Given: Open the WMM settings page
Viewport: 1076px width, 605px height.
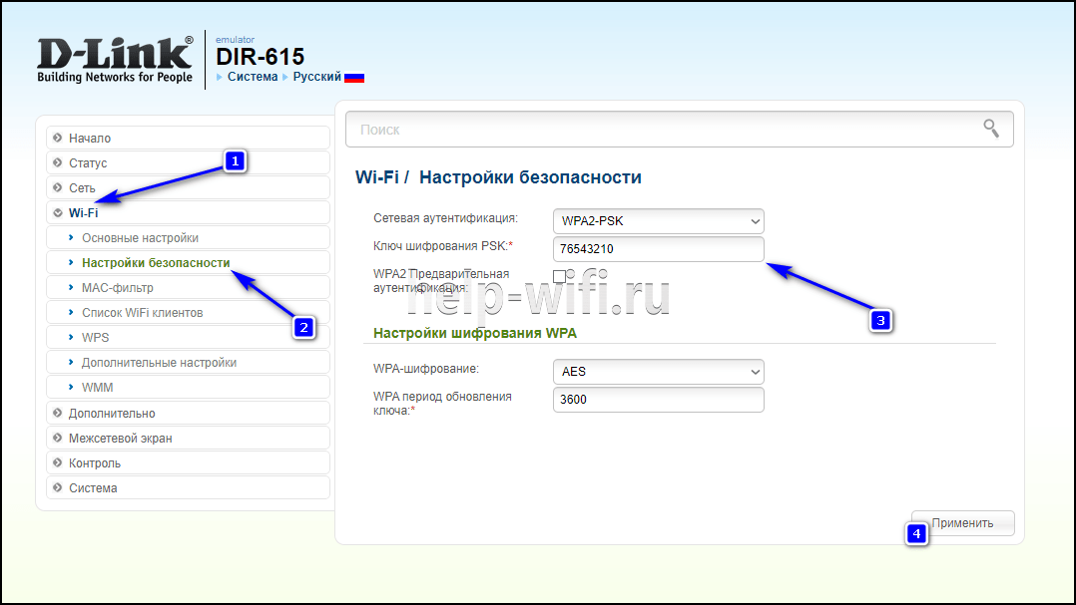Looking at the screenshot, I should click(188, 387).
